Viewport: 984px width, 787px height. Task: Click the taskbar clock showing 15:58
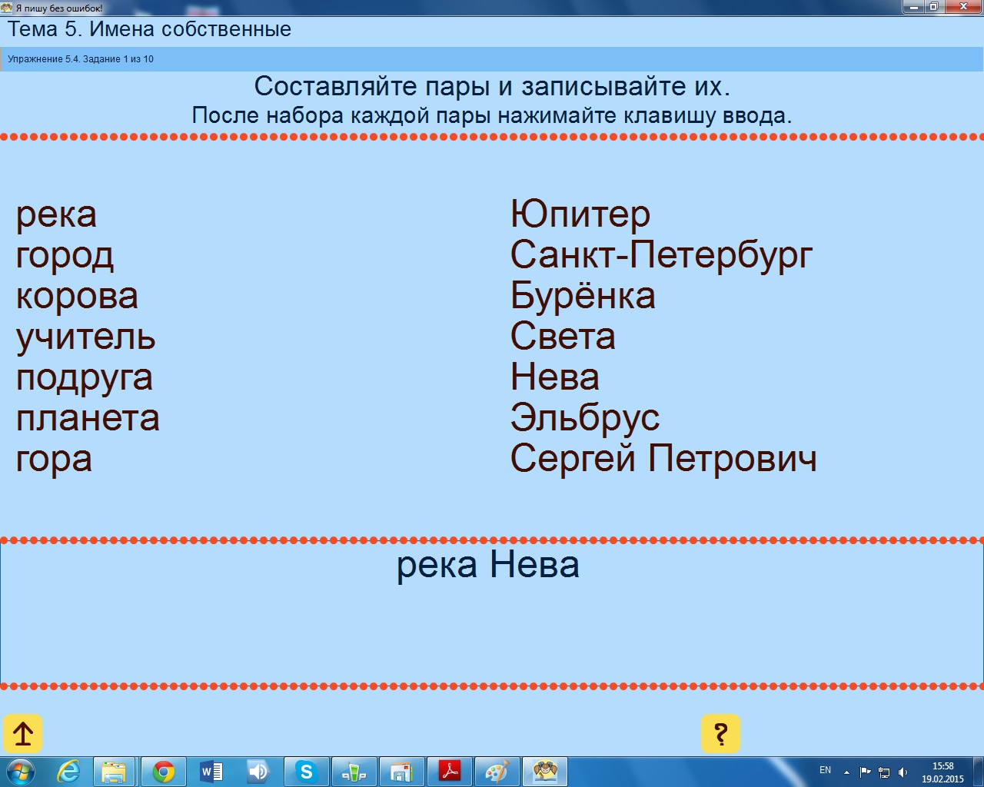pos(942,772)
